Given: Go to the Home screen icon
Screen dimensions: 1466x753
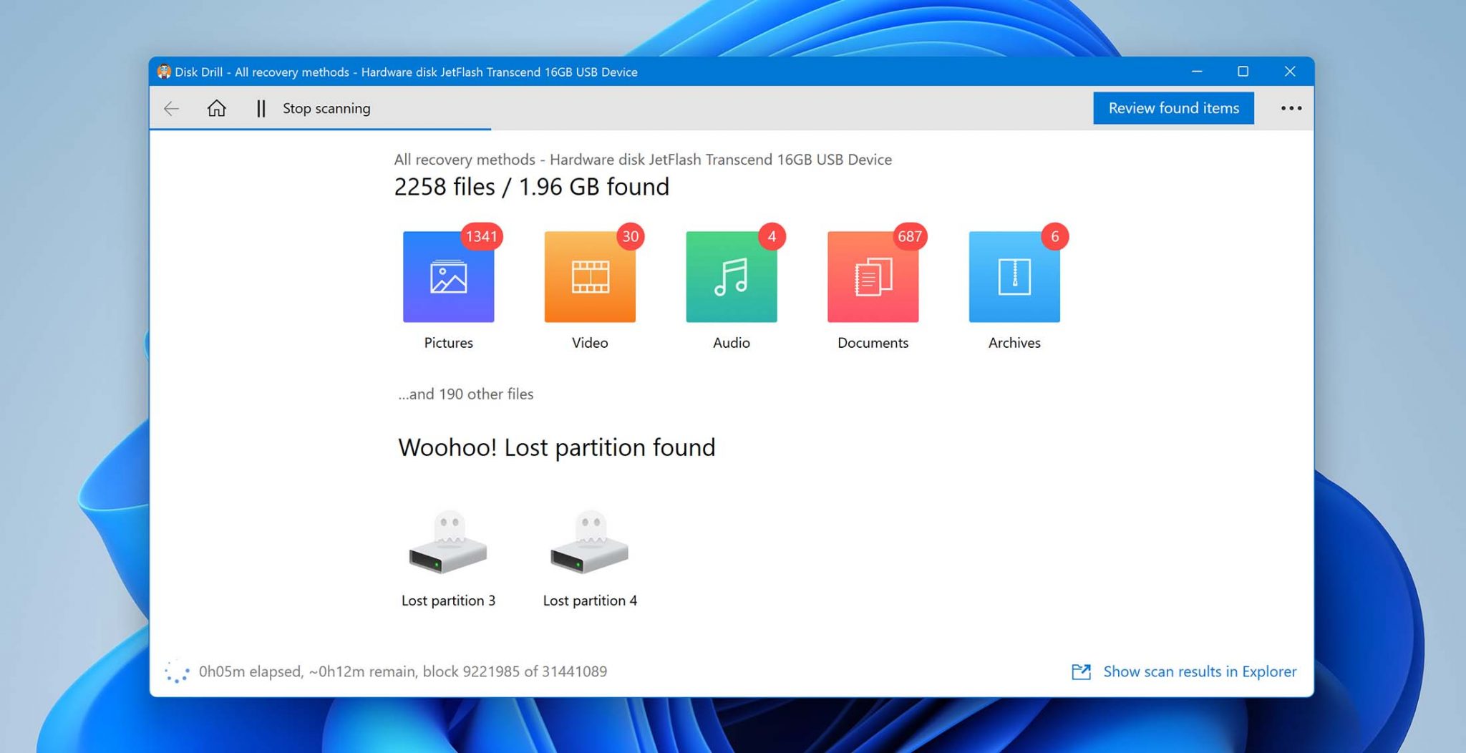Looking at the screenshot, I should coord(216,108).
